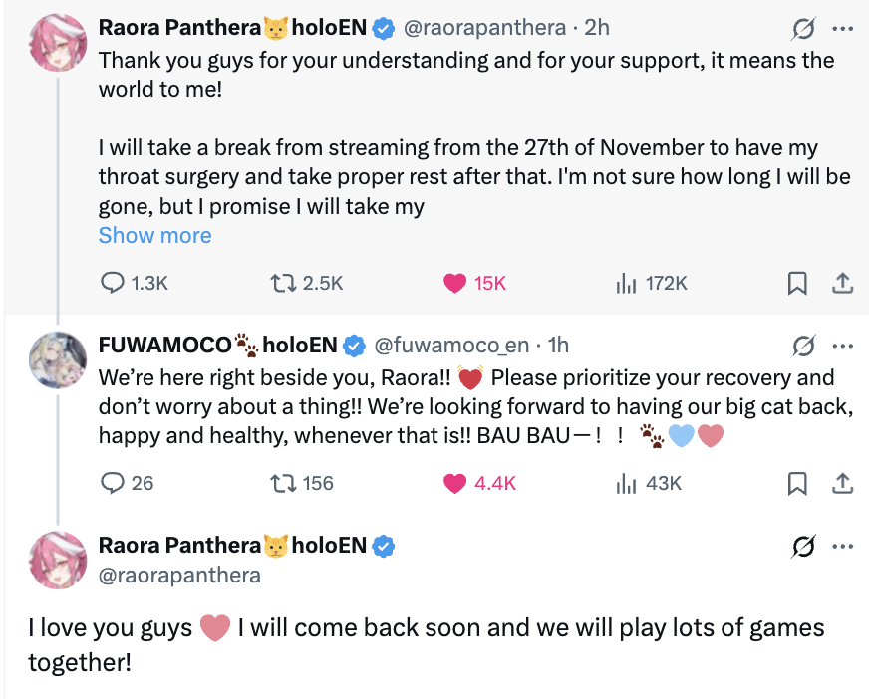Bookmark FUWAMOCO's reply tweet
Image resolution: width=869 pixels, height=699 pixels.
click(x=797, y=483)
